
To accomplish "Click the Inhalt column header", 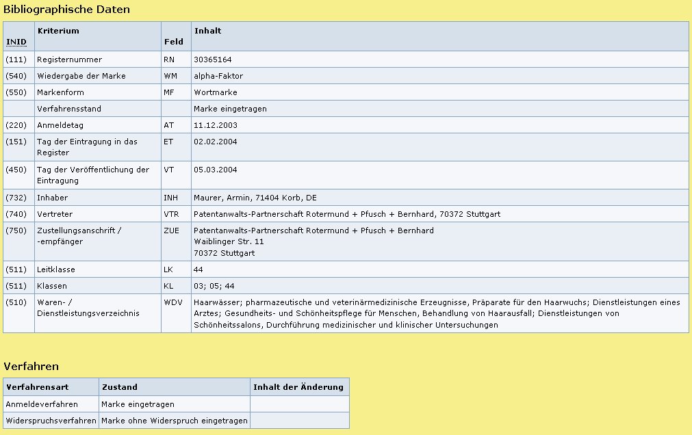I will 208,31.
